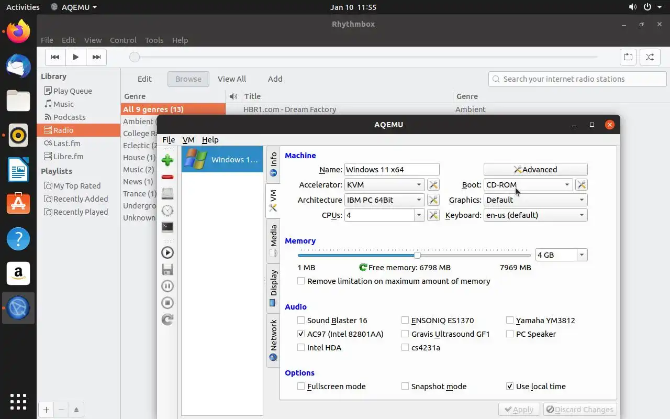Open the memory size 4 GB dropdown
The image size is (670, 419).
582,255
